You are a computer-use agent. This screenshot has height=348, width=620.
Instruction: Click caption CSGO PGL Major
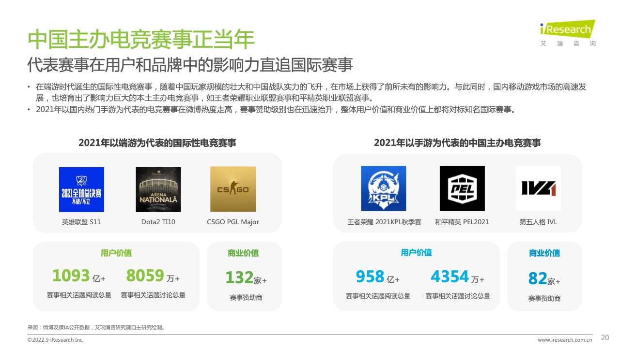233,222
